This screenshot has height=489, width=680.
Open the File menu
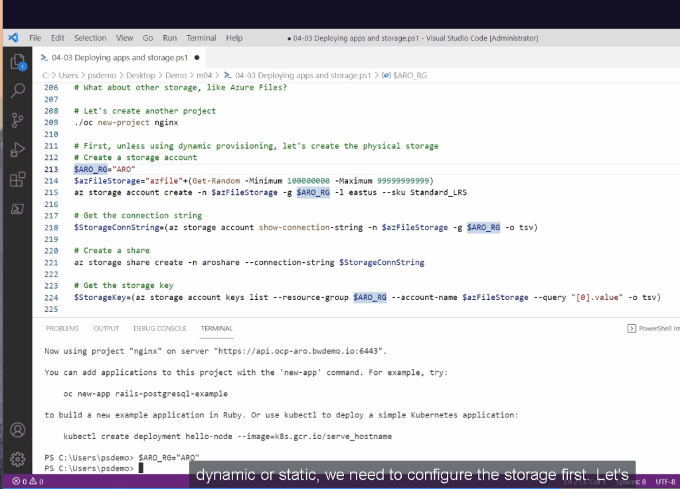35,38
